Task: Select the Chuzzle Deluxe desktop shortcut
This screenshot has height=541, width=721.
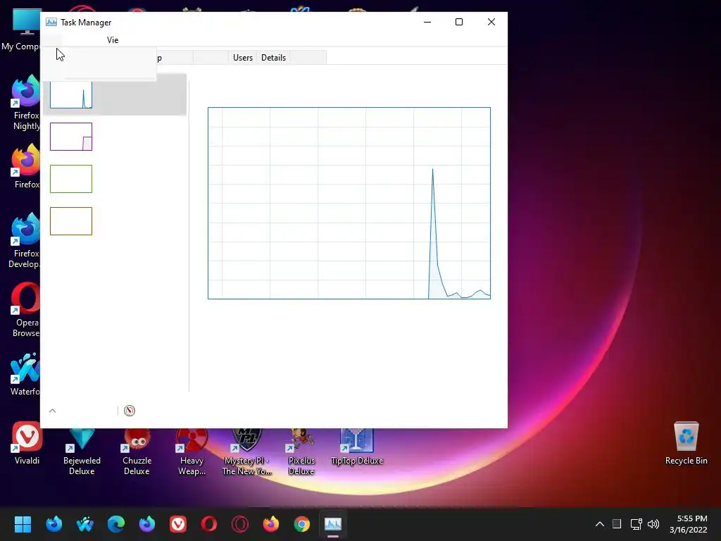Action: tap(137, 452)
